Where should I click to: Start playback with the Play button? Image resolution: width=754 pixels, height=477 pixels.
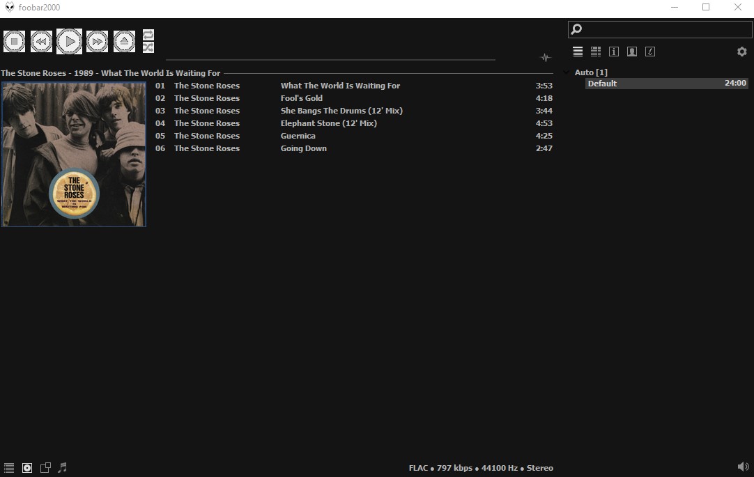pos(69,41)
